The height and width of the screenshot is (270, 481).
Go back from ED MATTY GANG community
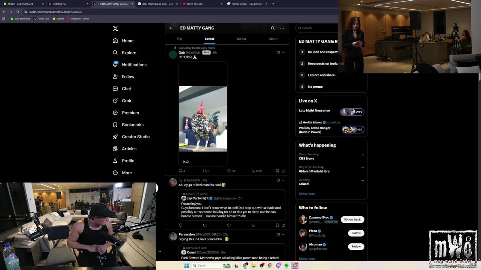tap(171, 28)
